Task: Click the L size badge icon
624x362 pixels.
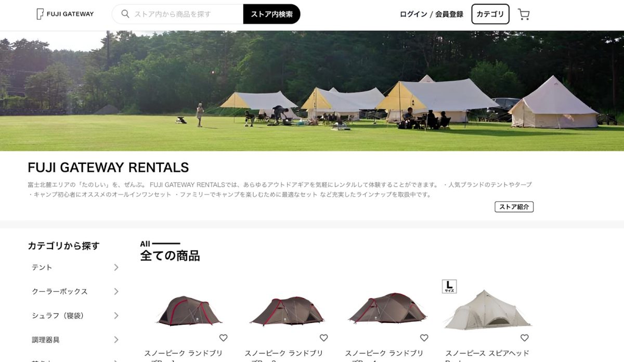Action: coord(449,287)
